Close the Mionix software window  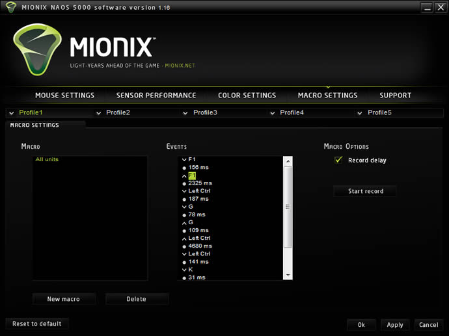441,7
